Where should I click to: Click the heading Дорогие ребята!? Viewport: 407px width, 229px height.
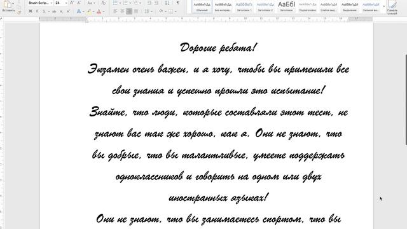pyautogui.click(x=218, y=48)
